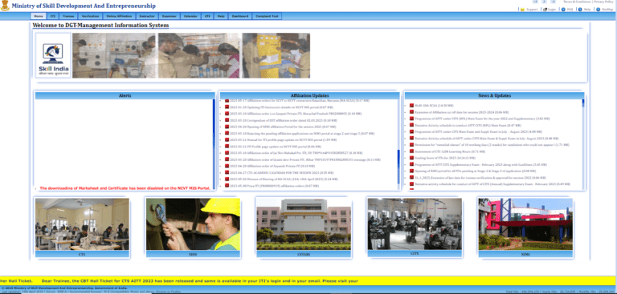617x294 pixels.
Task: Click PDF icon for CTS Academic Calendar 2023
Action: tap(227, 172)
